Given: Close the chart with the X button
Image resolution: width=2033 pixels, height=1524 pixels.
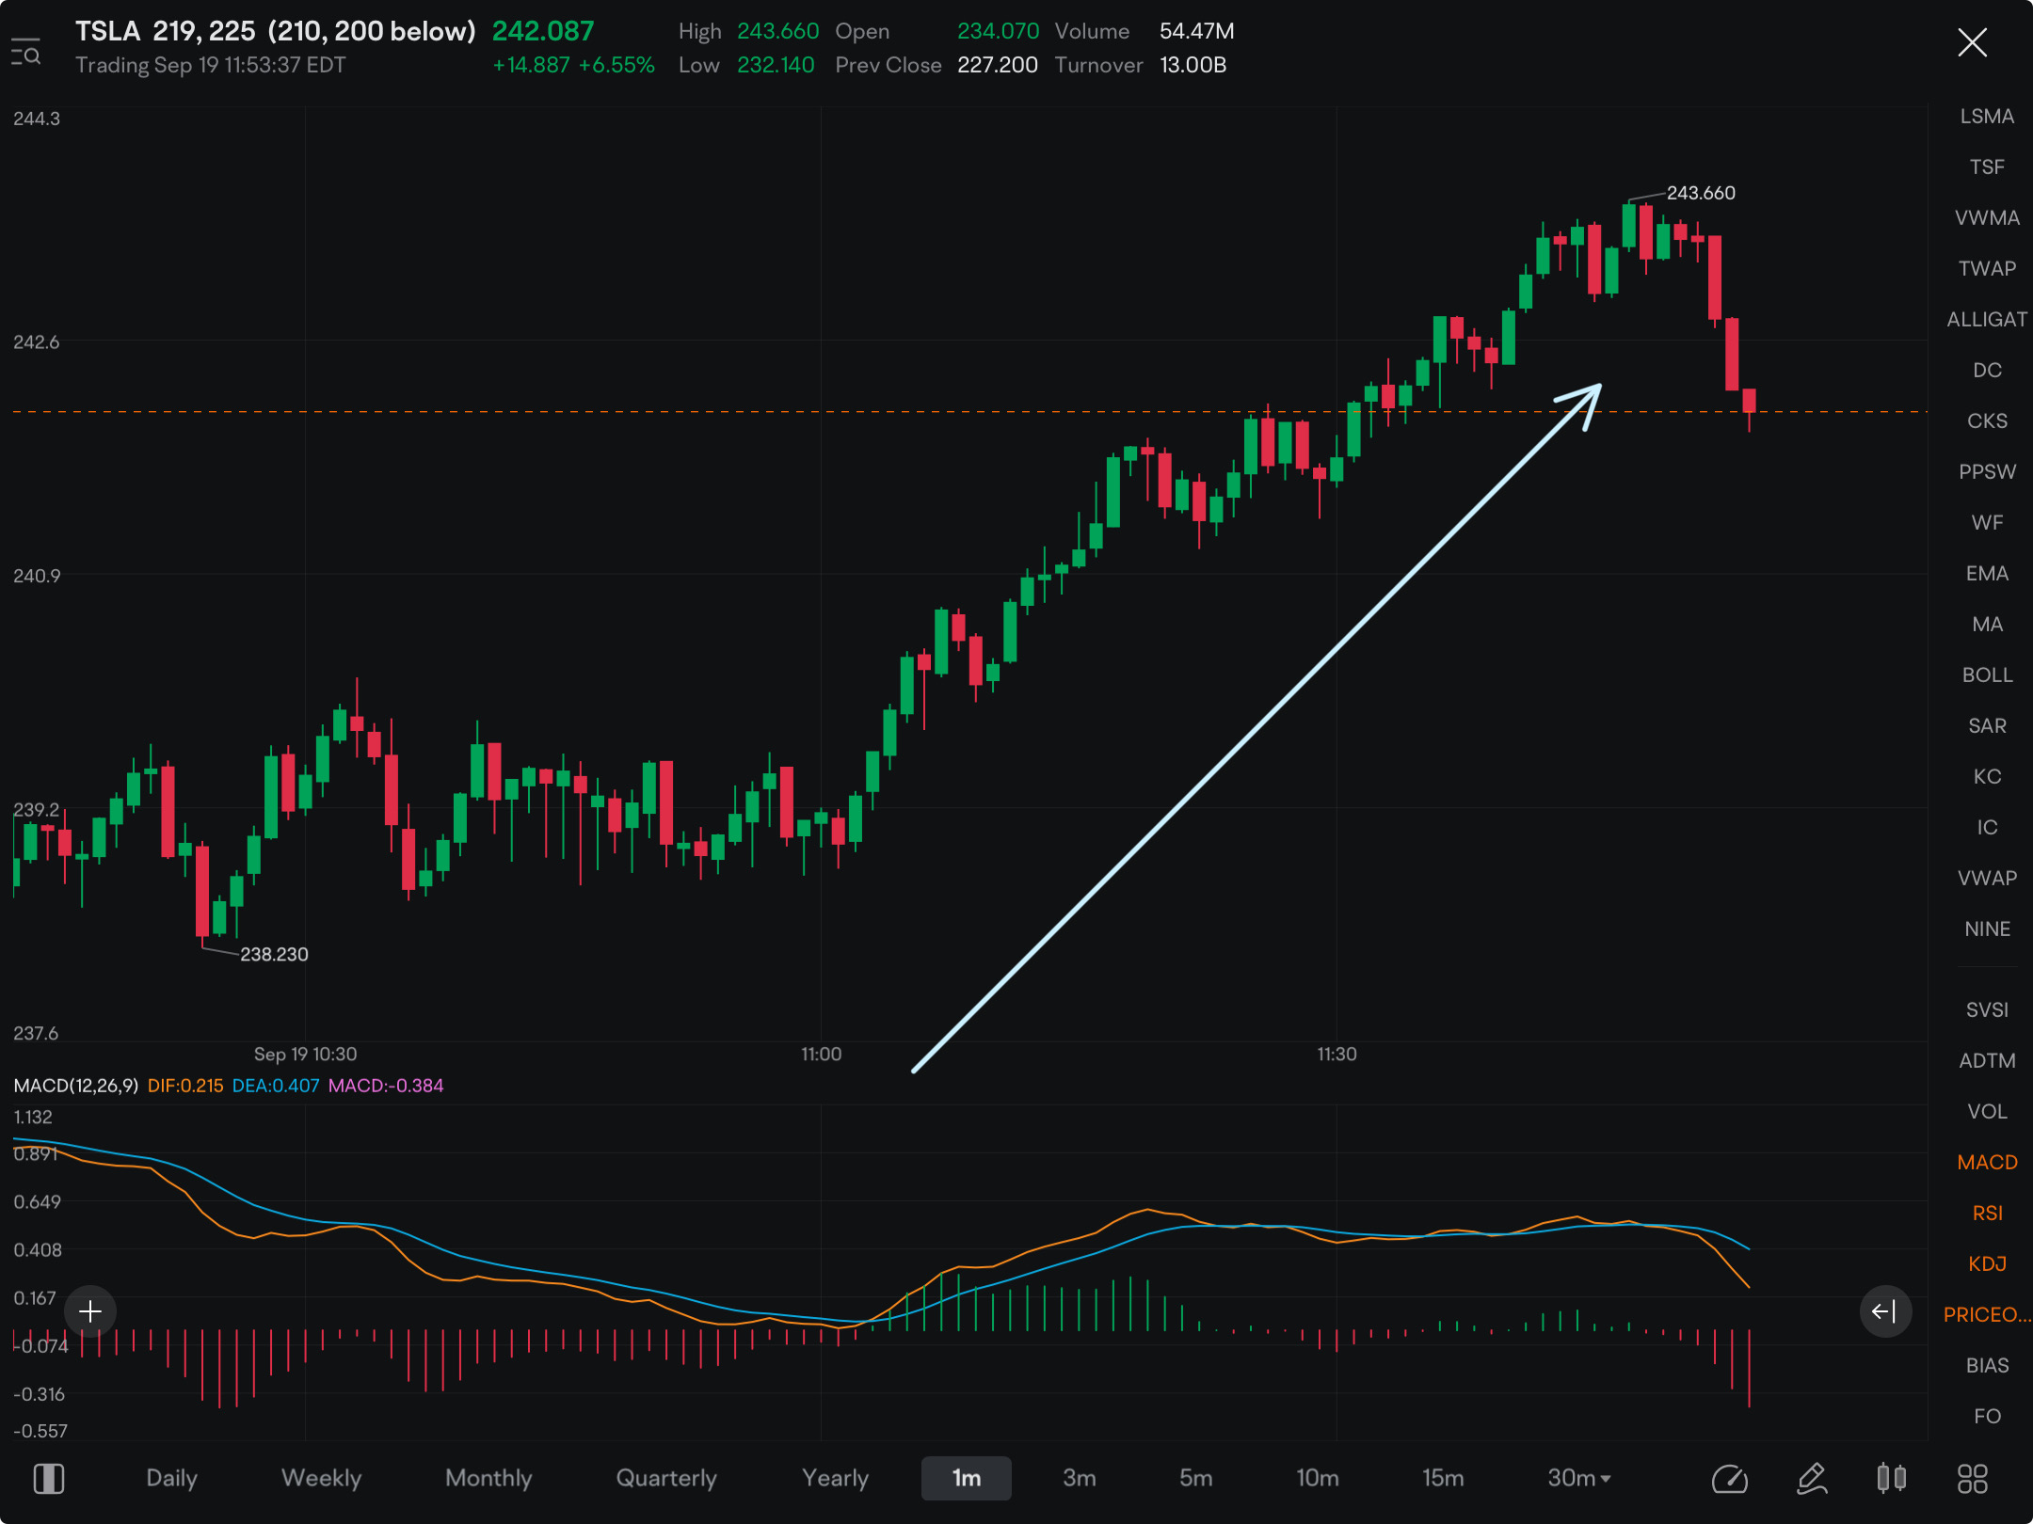Looking at the screenshot, I should pos(1972,42).
